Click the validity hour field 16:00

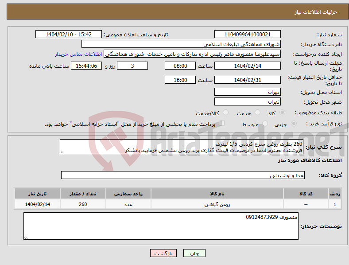coord(180,80)
